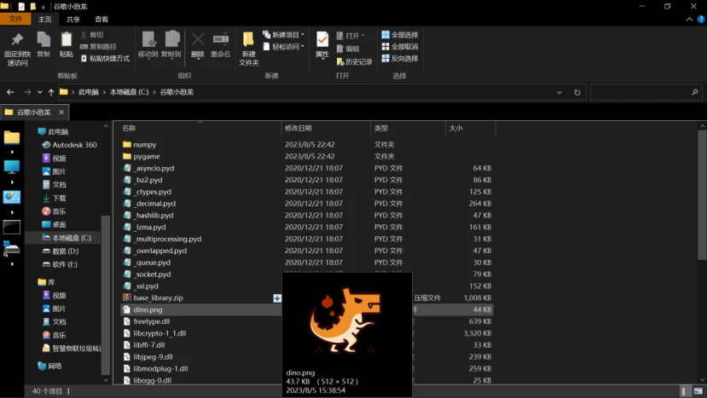The width and height of the screenshot is (708, 398).
Task: Click Invert selection in the ribbon
Action: click(399, 58)
